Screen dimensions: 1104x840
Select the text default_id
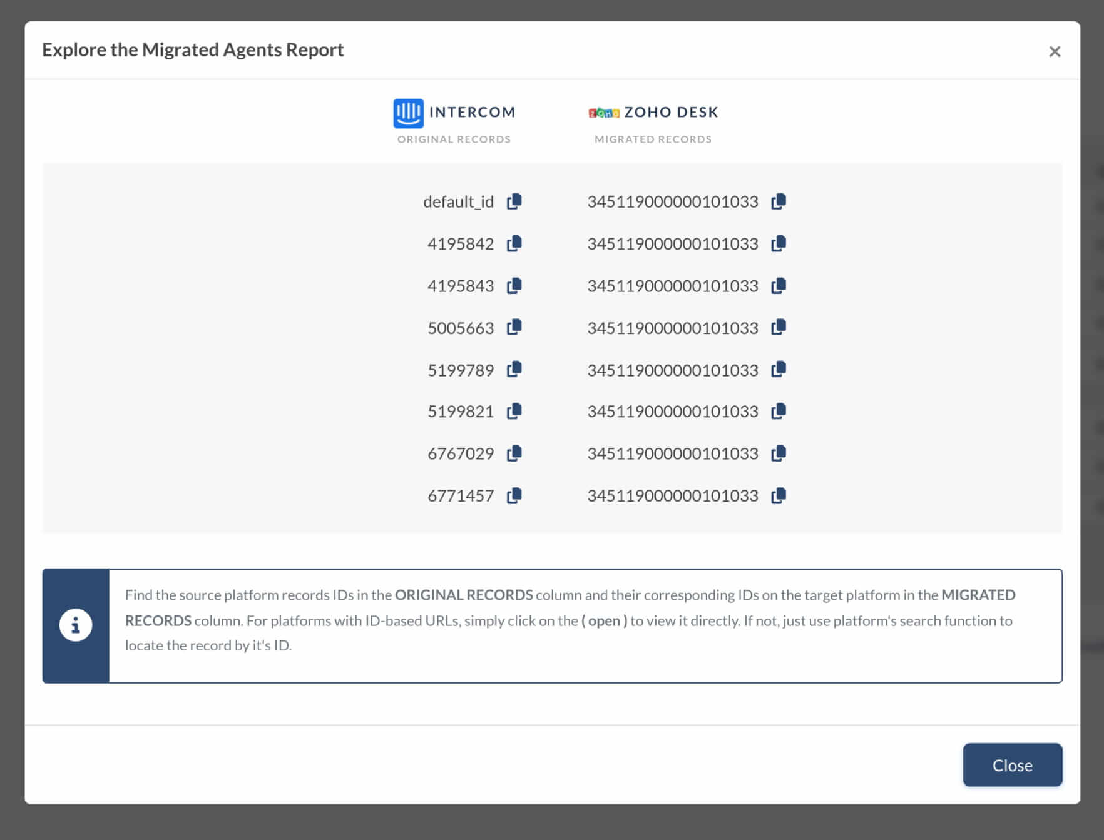pos(458,201)
